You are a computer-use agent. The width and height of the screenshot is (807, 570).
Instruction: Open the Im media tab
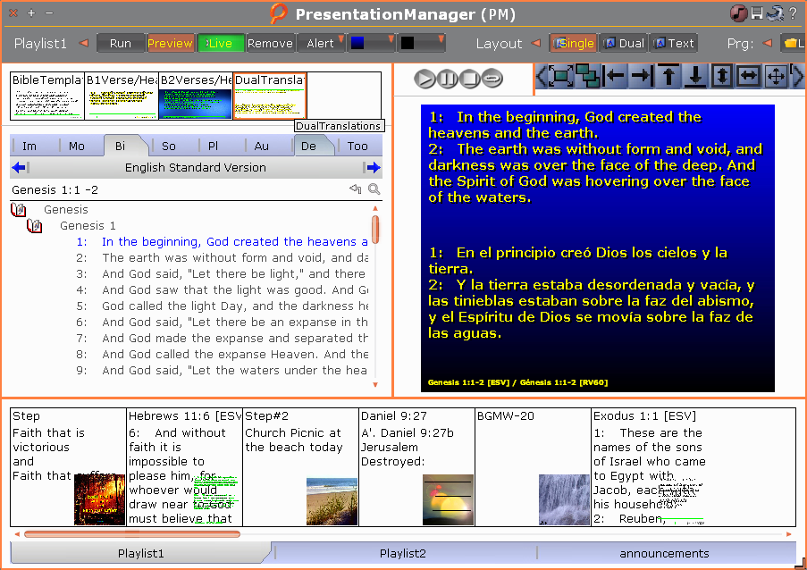[x=30, y=145]
